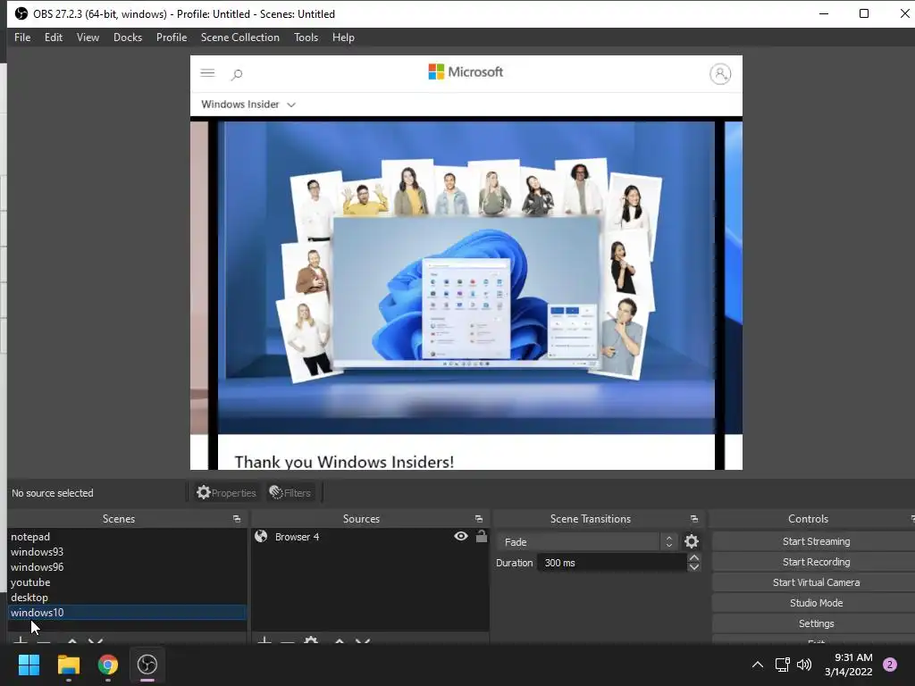The image size is (915, 686).
Task: Open File Explorer from the taskbar
Action: pos(68,664)
